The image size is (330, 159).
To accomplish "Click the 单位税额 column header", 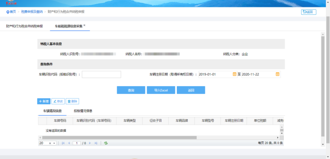I will pos(260,121).
